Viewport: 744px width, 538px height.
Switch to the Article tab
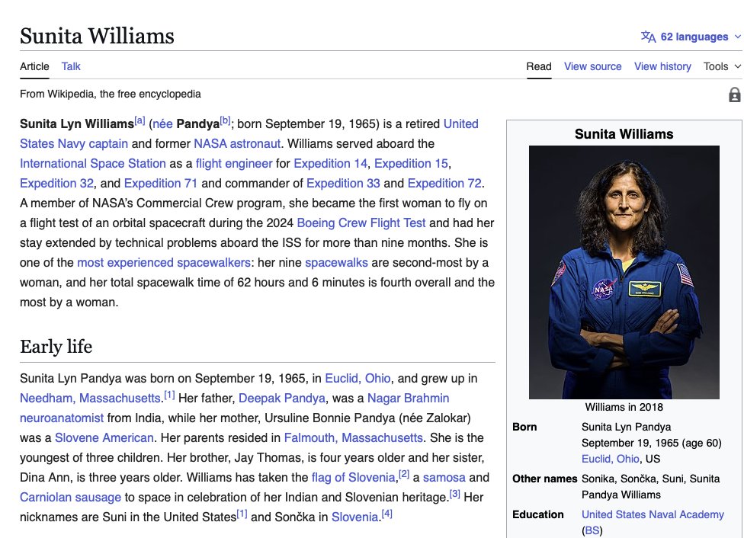[34, 66]
